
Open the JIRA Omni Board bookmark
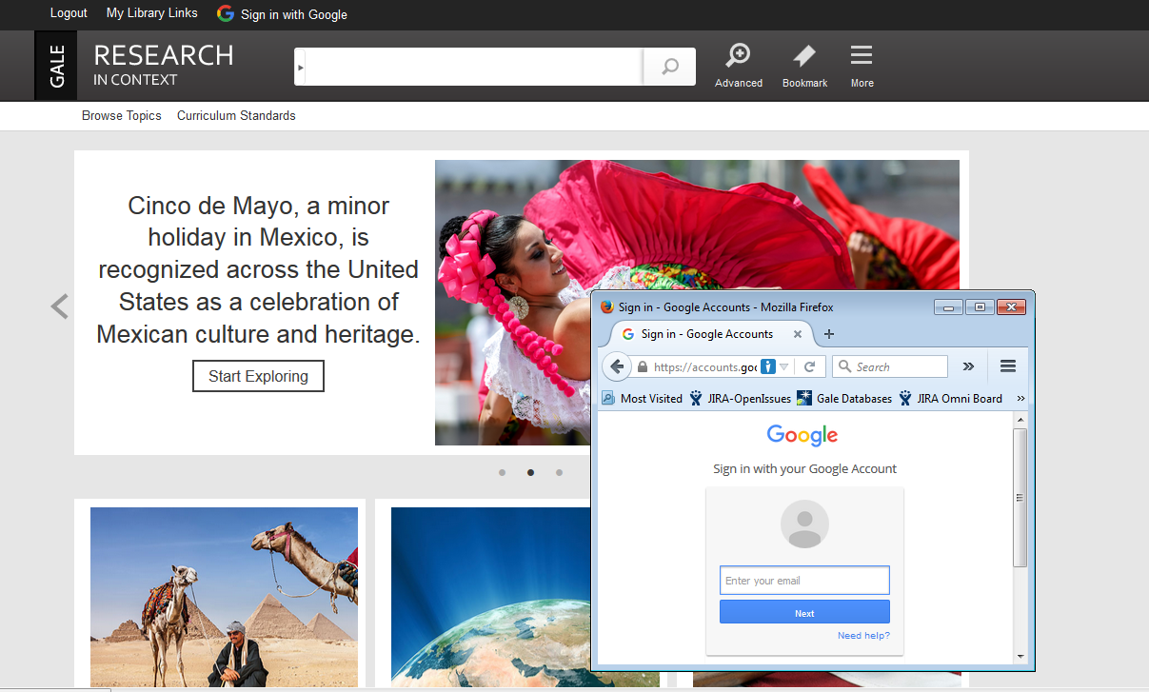tap(950, 399)
